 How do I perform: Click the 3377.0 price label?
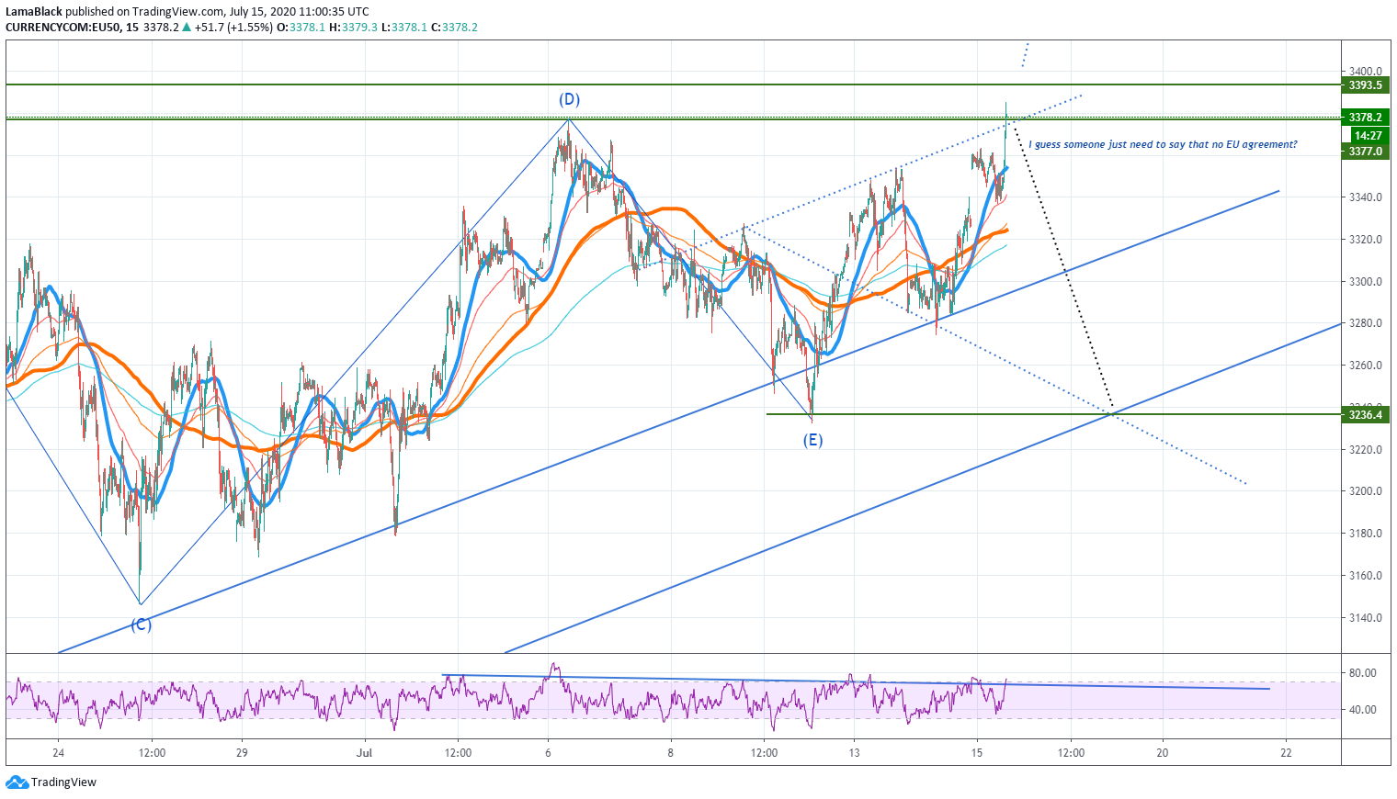point(1365,152)
